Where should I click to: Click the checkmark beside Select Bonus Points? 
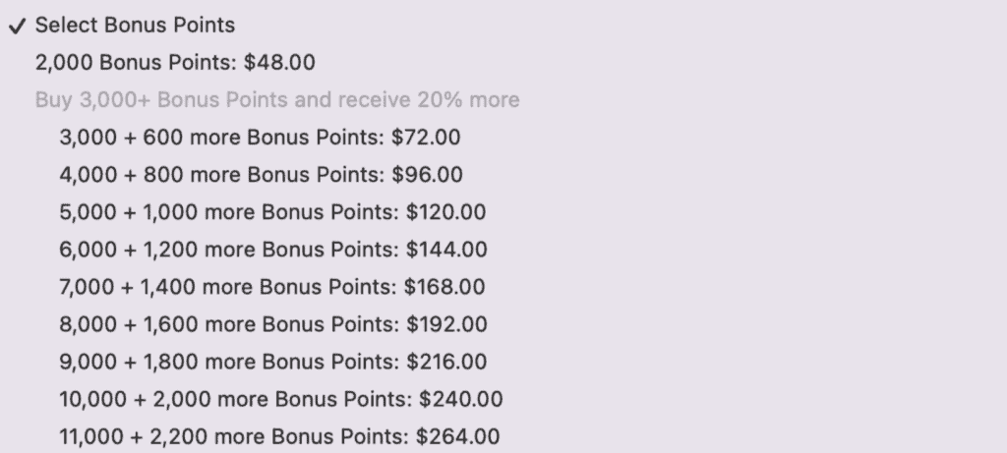[18, 25]
